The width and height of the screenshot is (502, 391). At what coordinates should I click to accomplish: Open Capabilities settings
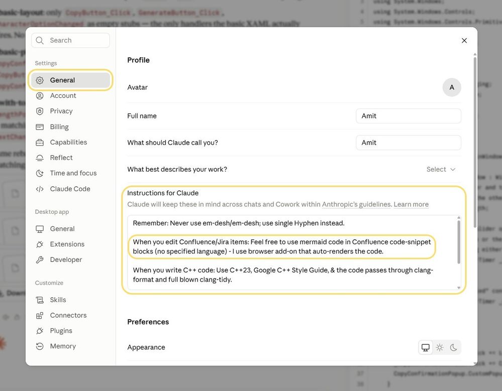[71, 142]
